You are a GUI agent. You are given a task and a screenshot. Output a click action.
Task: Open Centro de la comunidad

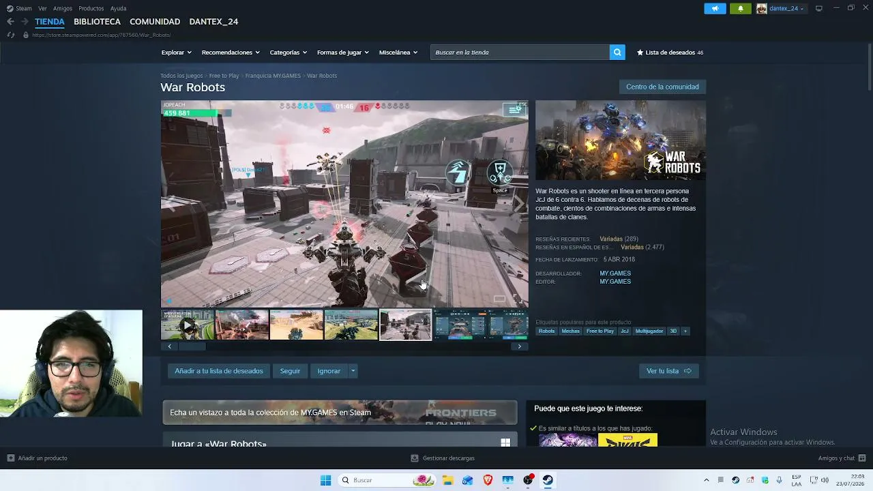tap(662, 87)
